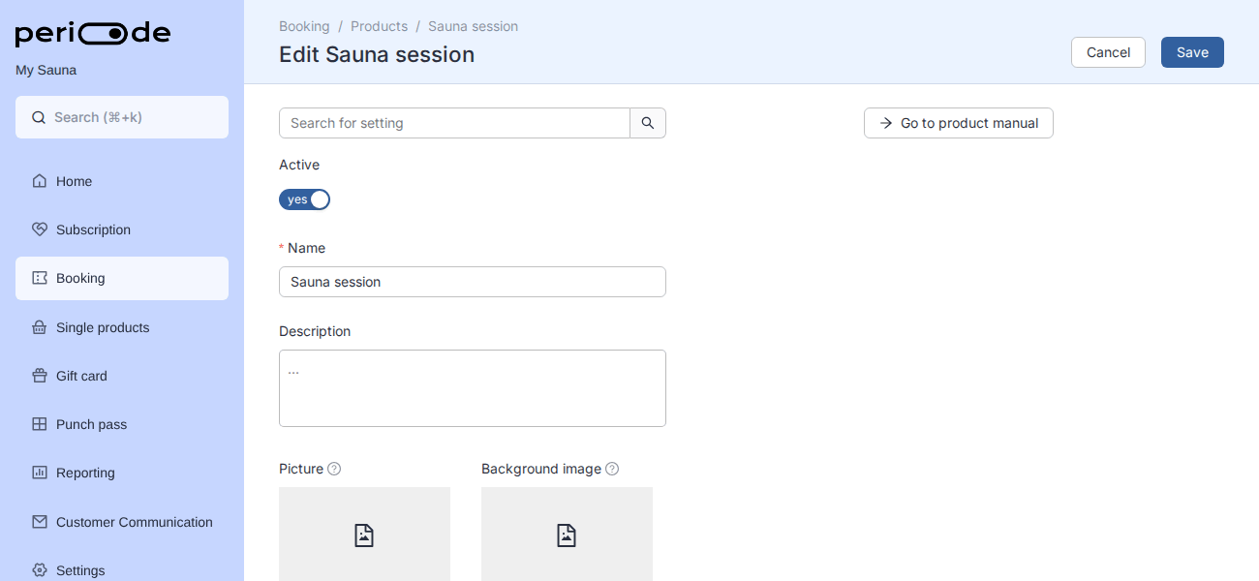The width and height of the screenshot is (1259, 581).
Task: Open Single products section
Action: (122, 327)
